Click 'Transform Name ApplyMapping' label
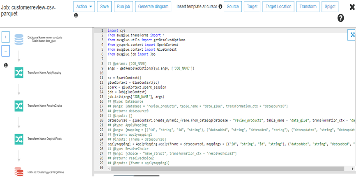This screenshot has width=356, height=177. pos(44,73)
